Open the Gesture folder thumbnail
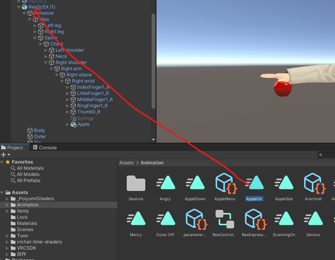Screen dimensions: 335x260 136,183
